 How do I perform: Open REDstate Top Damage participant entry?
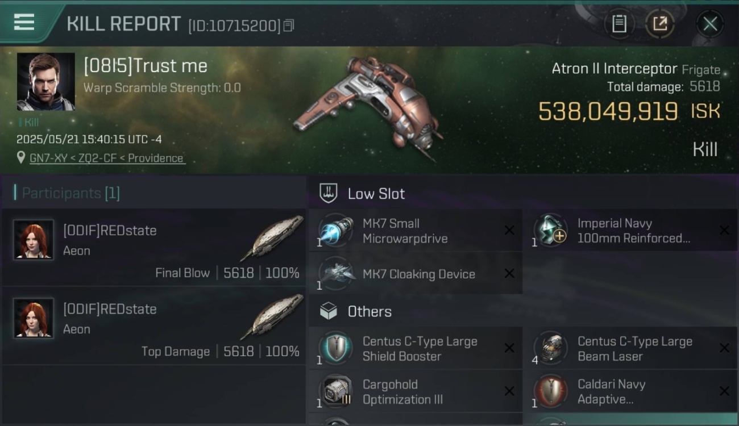pyautogui.click(x=153, y=326)
